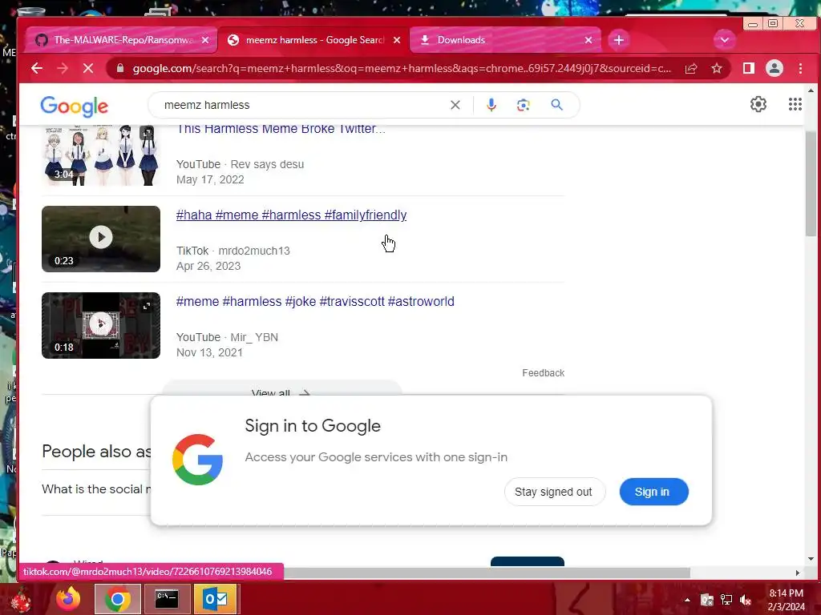Open Chrome side panel
This screenshot has width=821, height=615.
pyautogui.click(x=749, y=69)
